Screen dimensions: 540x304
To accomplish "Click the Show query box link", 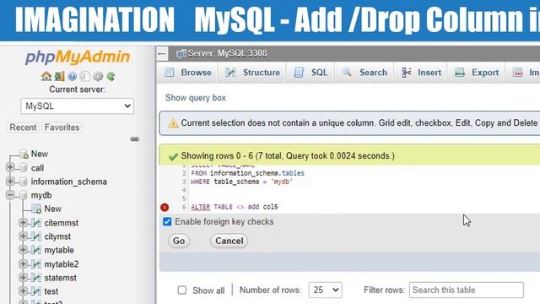I will [x=196, y=98].
